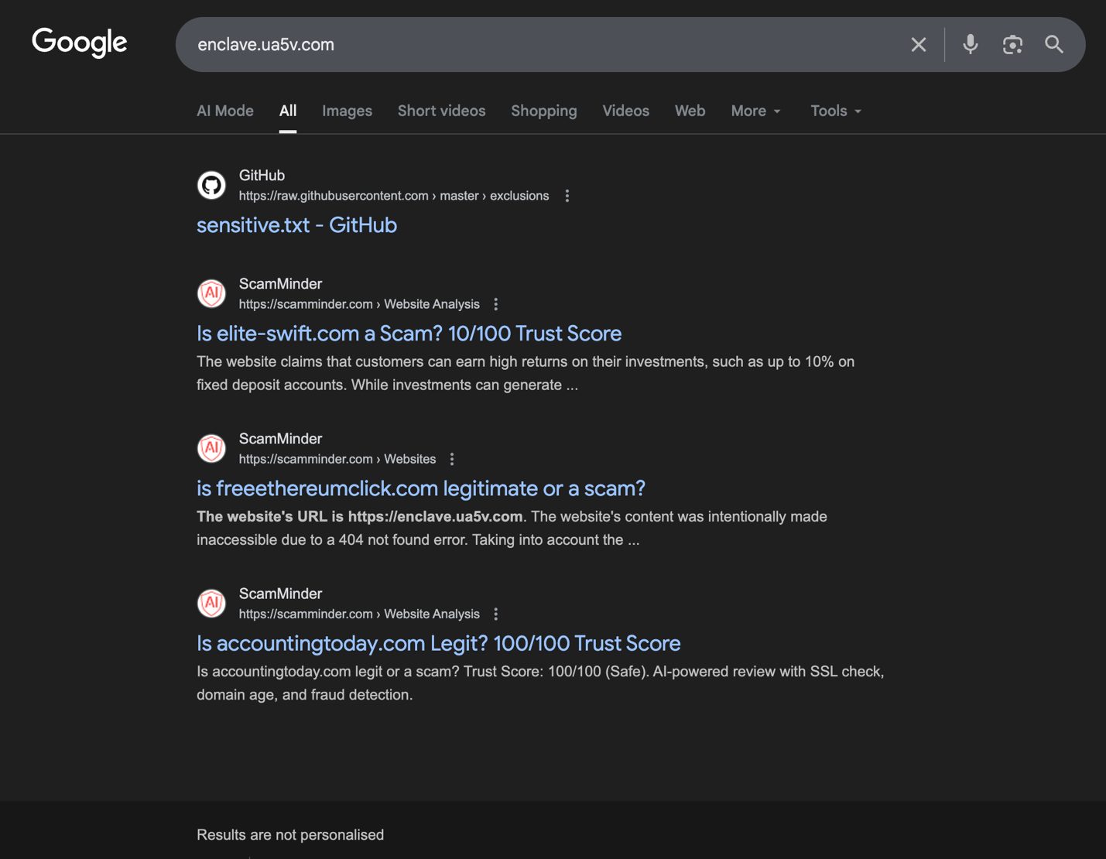Click the search magnifier icon
This screenshot has height=859, width=1106.
click(1054, 44)
